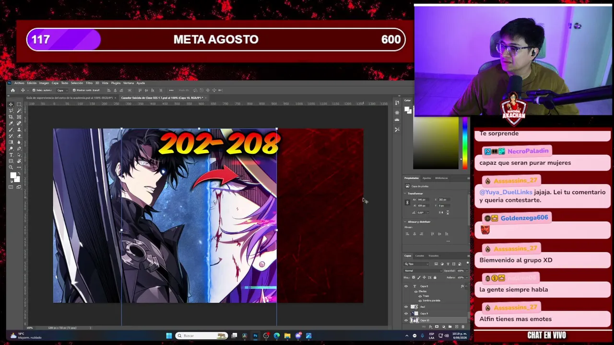Screen dimensions: 614x345
Task: Open the Filtro menu
Action: click(89, 83)
